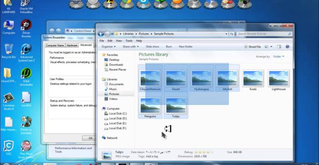Open Recent Places in Favorites
Viewport: 319px width, 165px height.
point(115,70)
